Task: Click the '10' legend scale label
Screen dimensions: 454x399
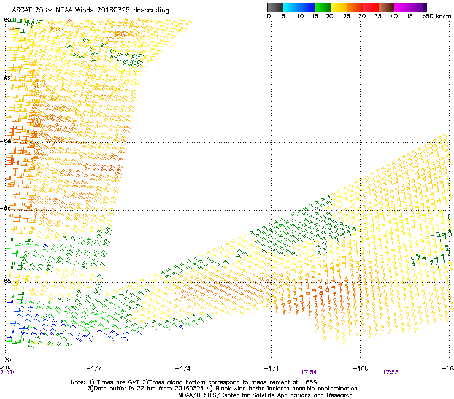Action: click(300, 17)
